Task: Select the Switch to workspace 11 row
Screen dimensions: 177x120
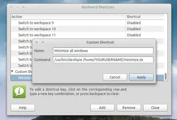Action: (87, 35)
